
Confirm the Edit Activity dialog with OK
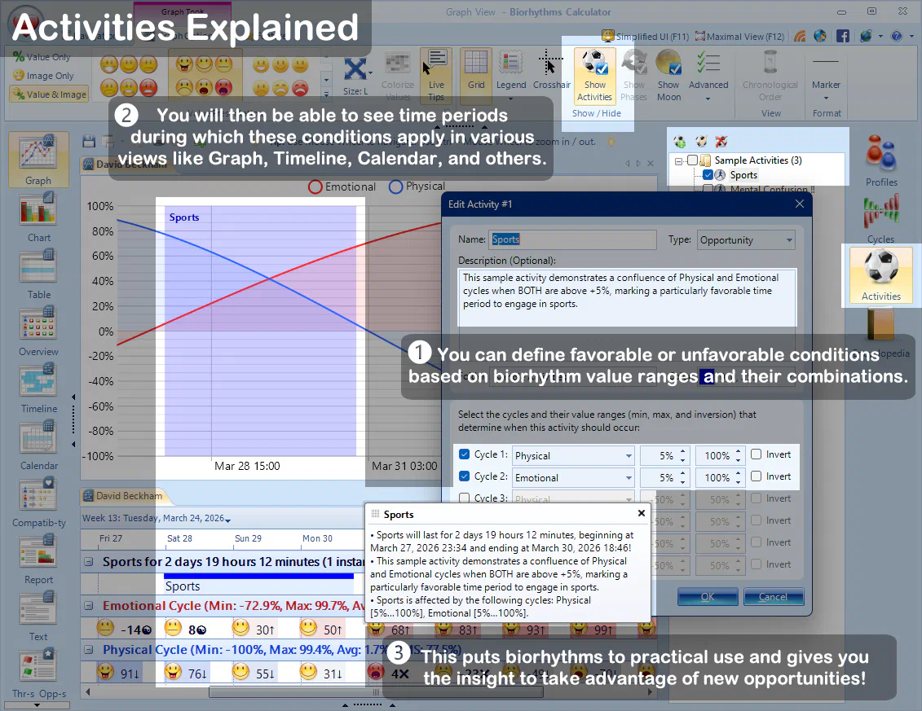[707, 596]
